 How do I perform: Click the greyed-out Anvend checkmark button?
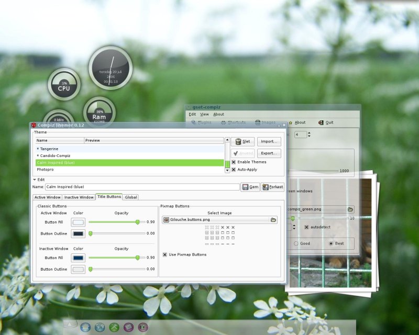242,153
